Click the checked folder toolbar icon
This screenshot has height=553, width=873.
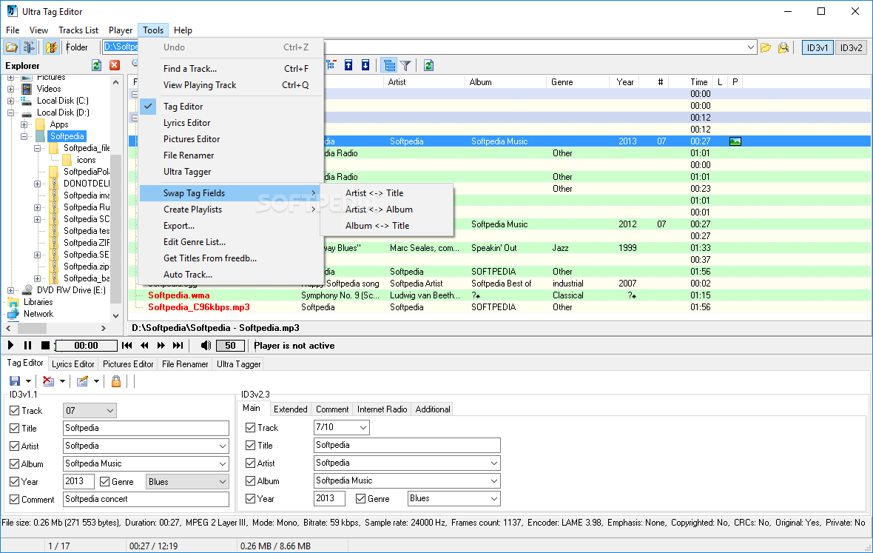tap(51, 47)
